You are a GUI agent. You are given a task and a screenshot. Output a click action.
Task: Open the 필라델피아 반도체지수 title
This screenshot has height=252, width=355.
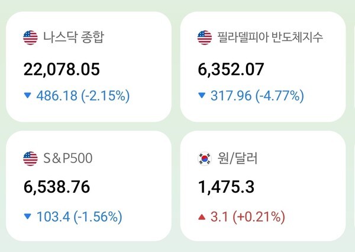(269, 39)
